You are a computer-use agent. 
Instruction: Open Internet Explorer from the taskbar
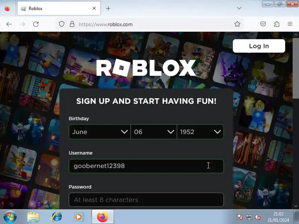[x=57, y=217]
